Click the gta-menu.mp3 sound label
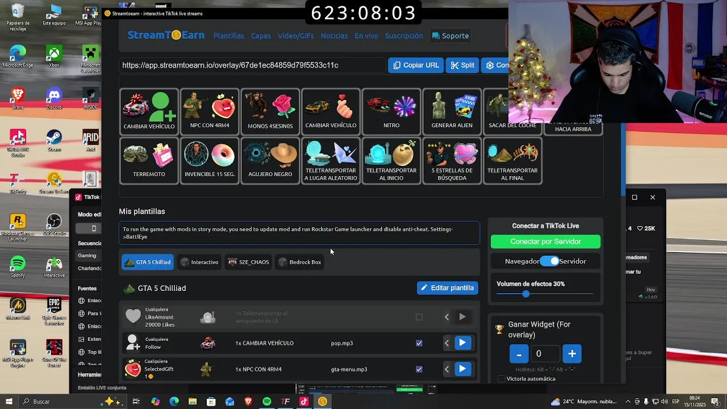 349,369
